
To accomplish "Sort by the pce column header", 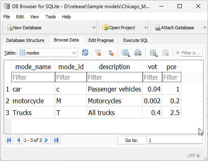I will (x=172, y=67).
